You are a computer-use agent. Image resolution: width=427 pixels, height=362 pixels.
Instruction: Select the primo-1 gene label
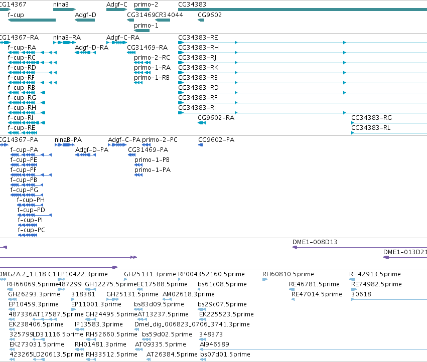(146, 25)
